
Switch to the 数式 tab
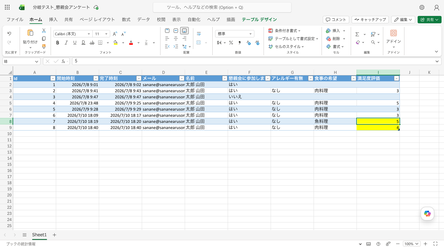coord(126,19)
